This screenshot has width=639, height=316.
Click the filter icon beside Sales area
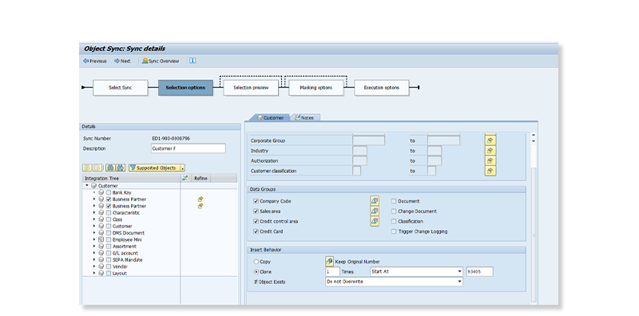point(375,211)
